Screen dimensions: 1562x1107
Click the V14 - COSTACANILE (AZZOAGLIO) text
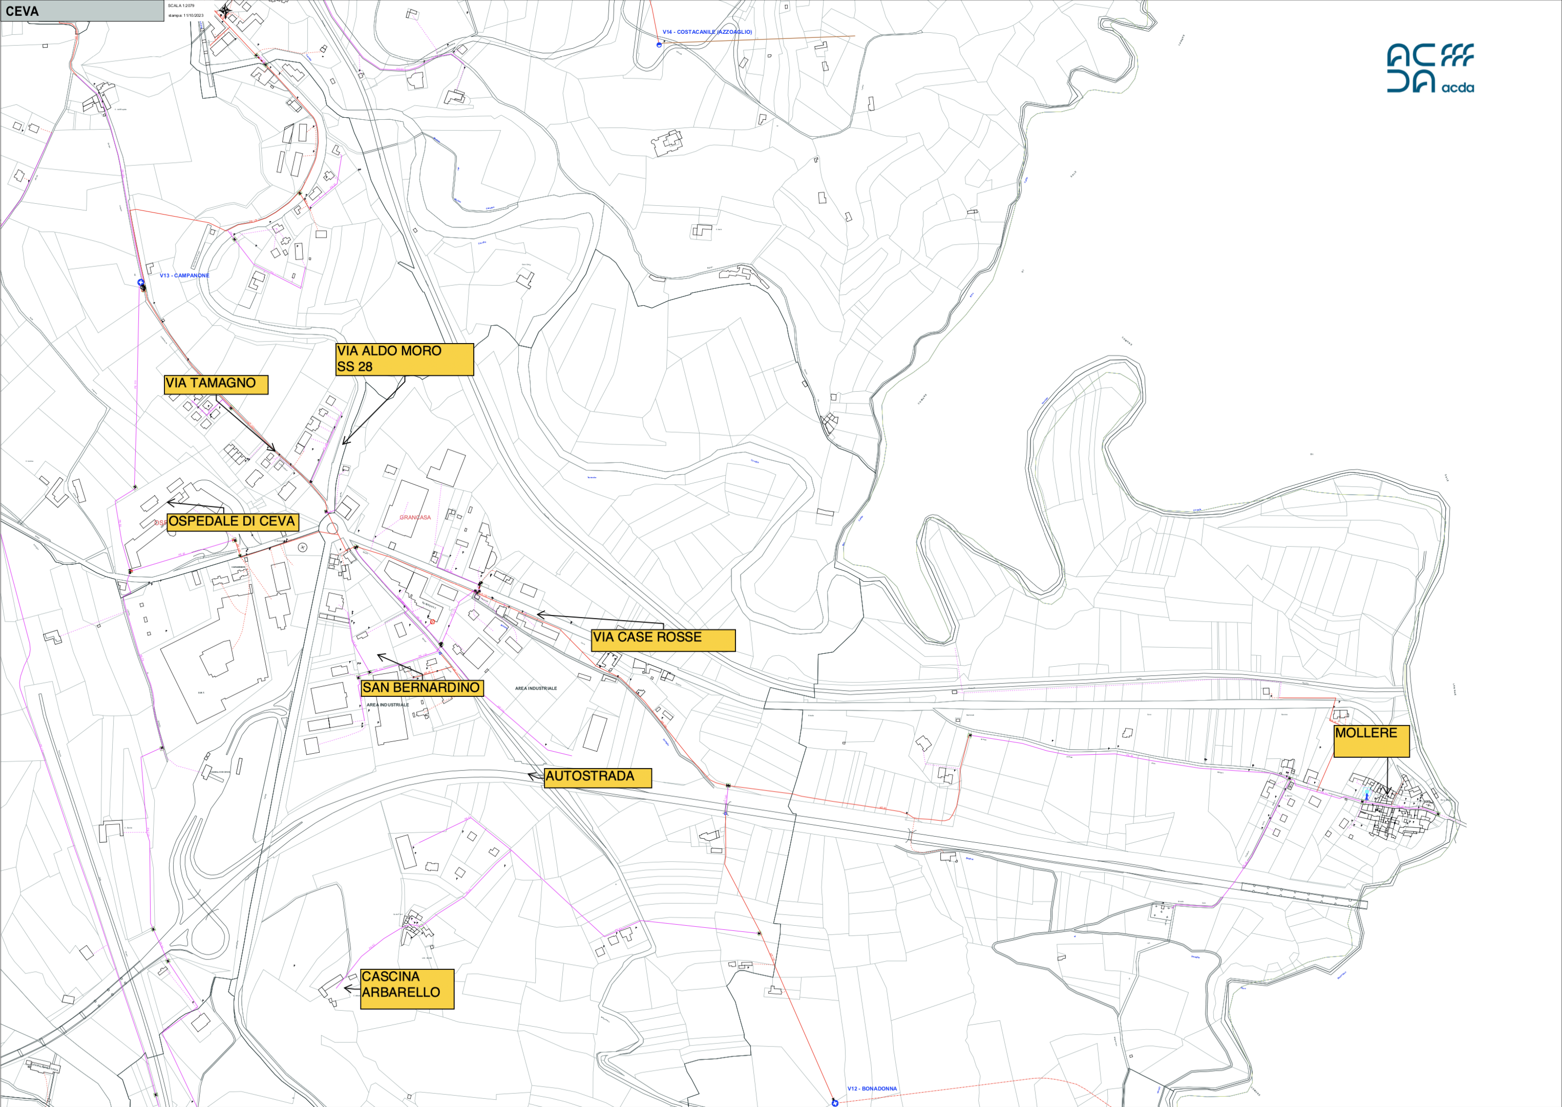tap(707, 32)
